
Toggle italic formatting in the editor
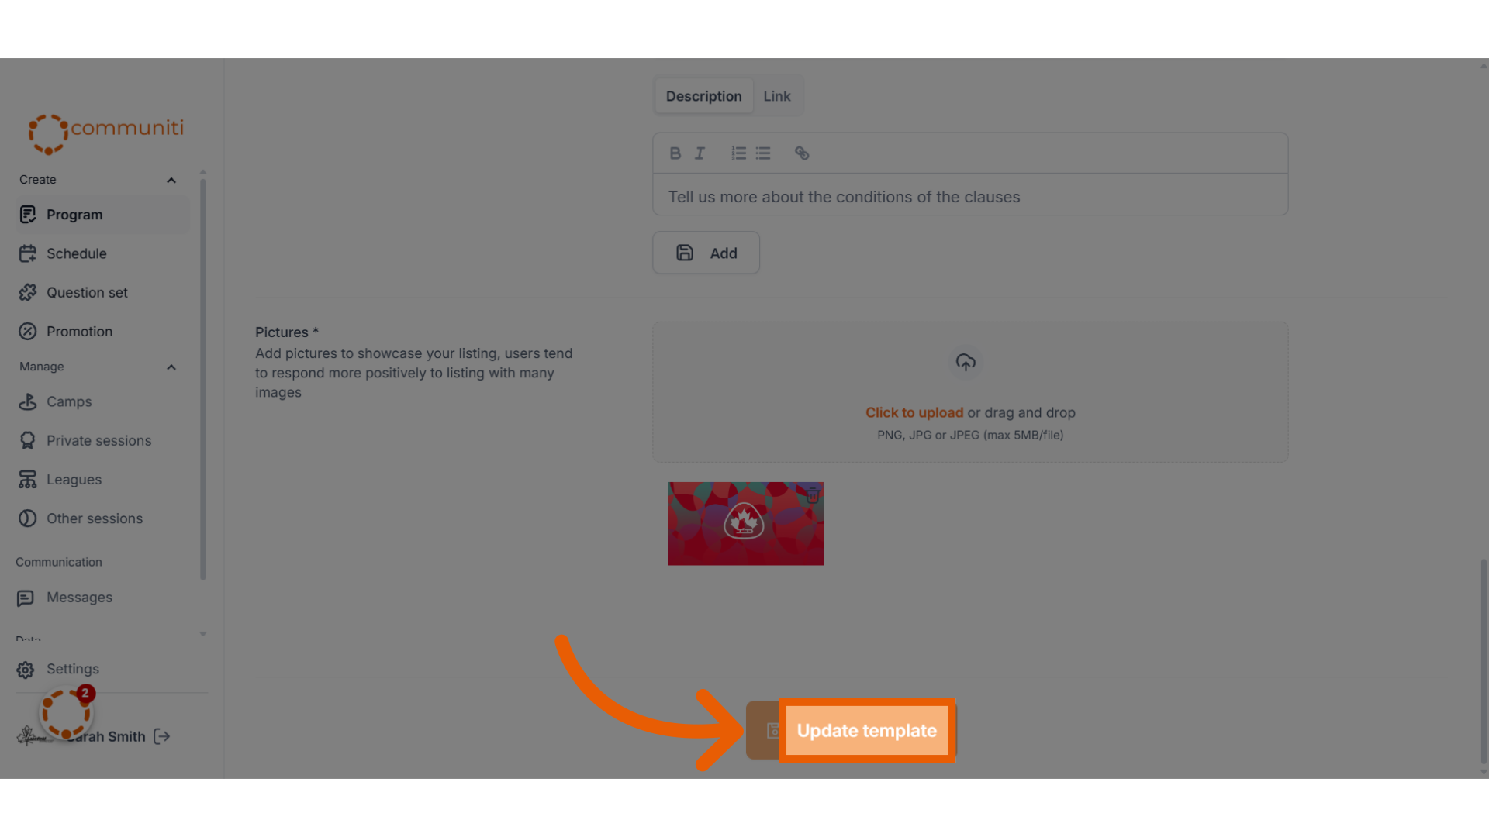[700, 153]
